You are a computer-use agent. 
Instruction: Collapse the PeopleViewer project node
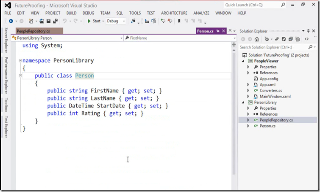(243, 61)
